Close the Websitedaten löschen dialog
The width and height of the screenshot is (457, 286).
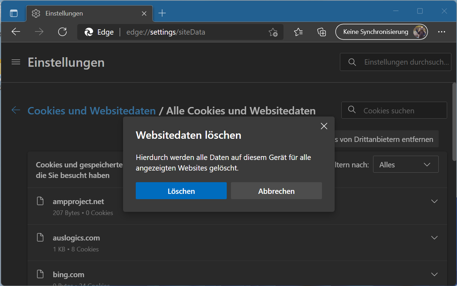coord(324,126)
